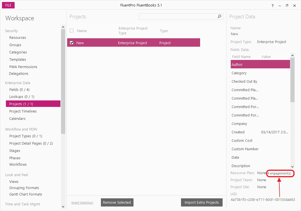301x211 pixels.
Task: Select Categories in the sidebar
Action: click(x=18, y=52)
